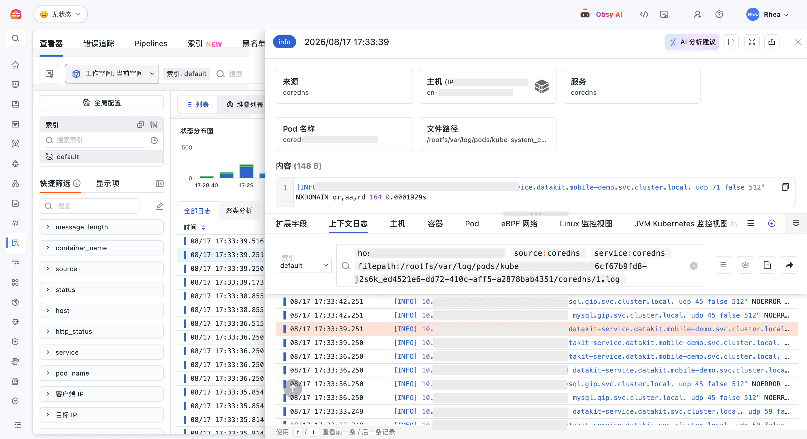The width and height of the screenshot is (807, 439).
Task: Open the 索引 default dropdown in context logs
Action: [x=304, y=265]
